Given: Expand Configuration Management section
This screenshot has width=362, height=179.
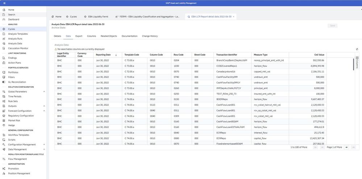Looking at the screenshot, I should (x=44, y=145).
